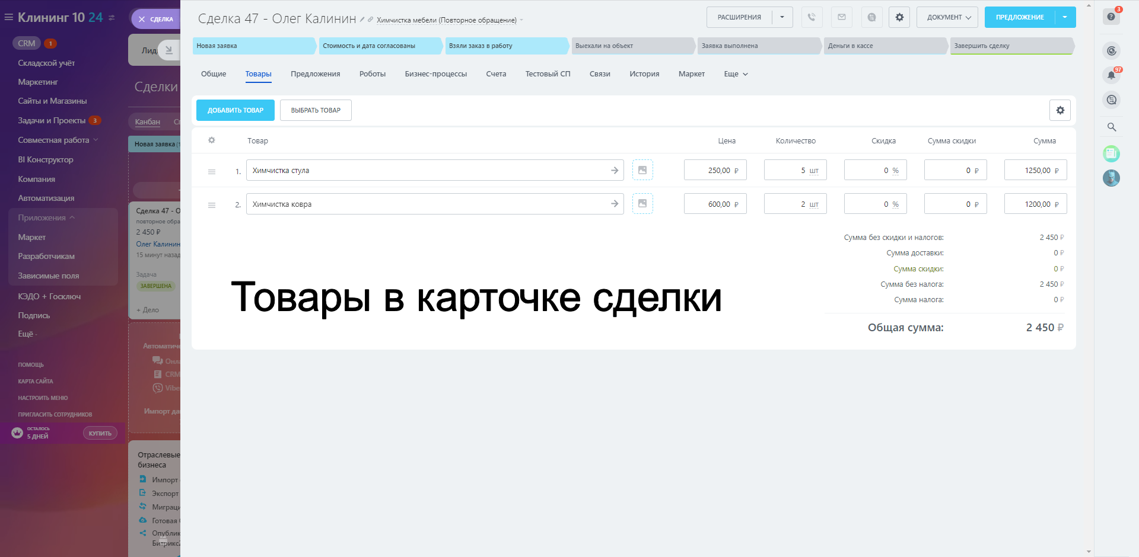
Task: Click the phone call icon in deal header
Action: tap(812, 17)
